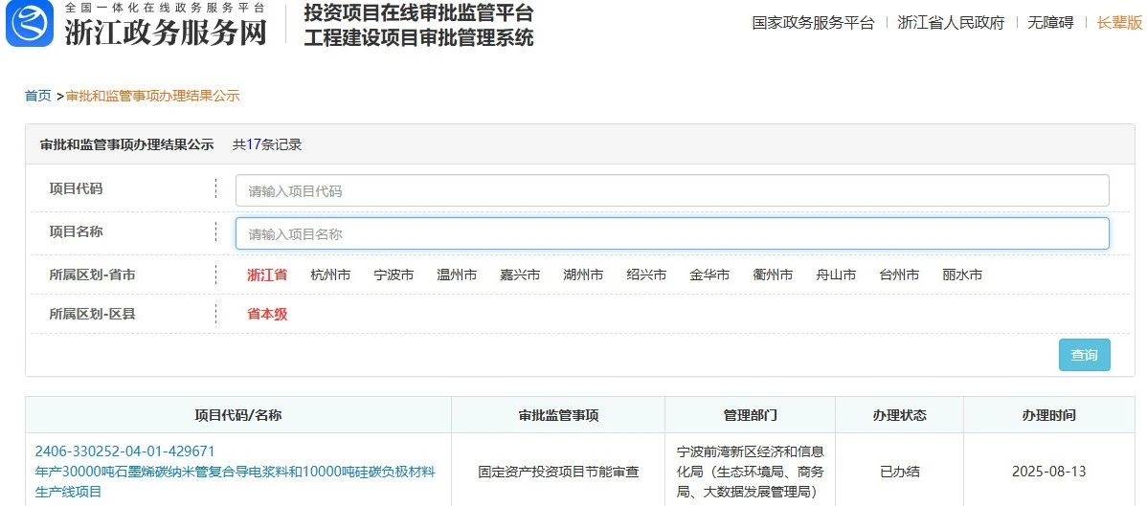
Task: Click the Zhejiang government service logo icon
Action: (30, 23)
